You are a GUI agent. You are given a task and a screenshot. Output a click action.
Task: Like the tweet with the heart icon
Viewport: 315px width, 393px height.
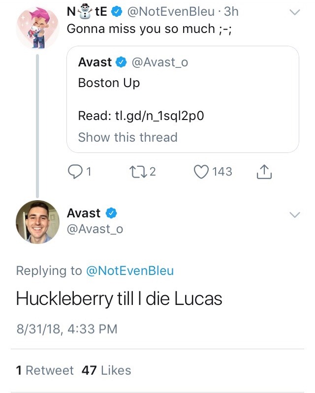click(x=201, y=172)
